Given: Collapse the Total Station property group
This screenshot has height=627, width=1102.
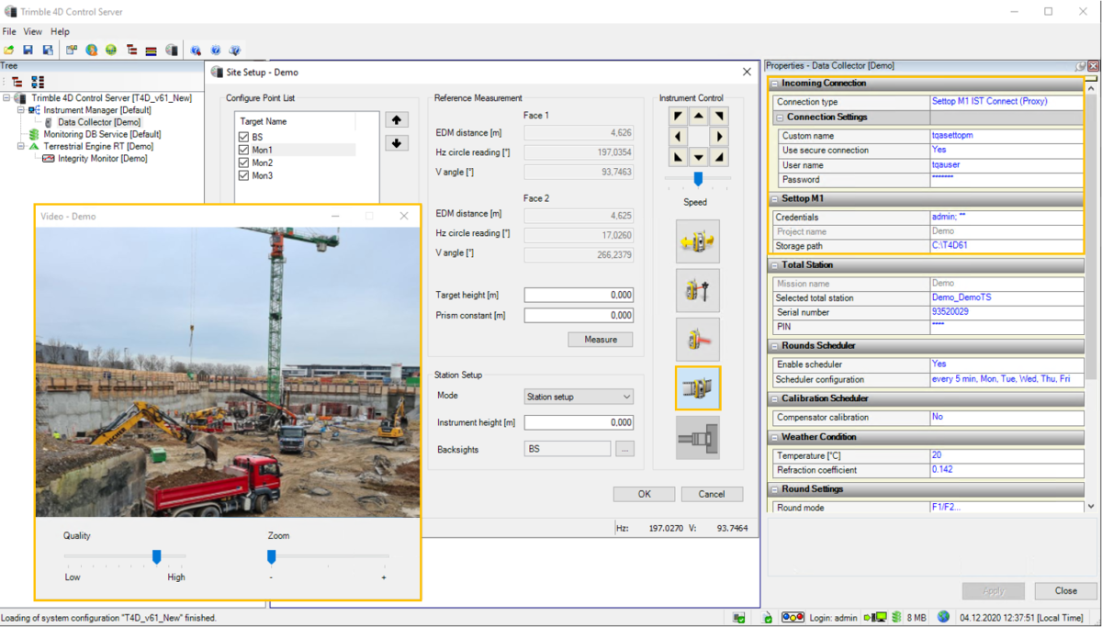Looking at the screenshot, I should click(775, 265).
